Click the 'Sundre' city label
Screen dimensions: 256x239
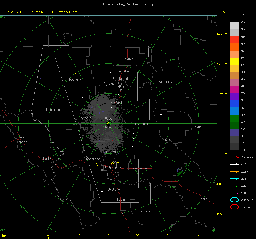coord(86,118)
